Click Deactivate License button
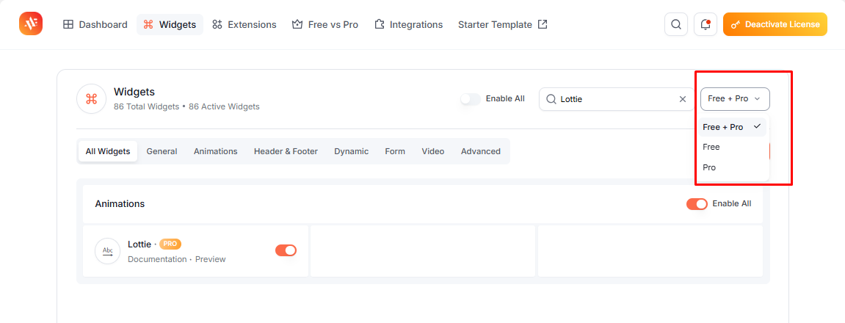This screenshot has height=323, width=845. pos(775,24)
